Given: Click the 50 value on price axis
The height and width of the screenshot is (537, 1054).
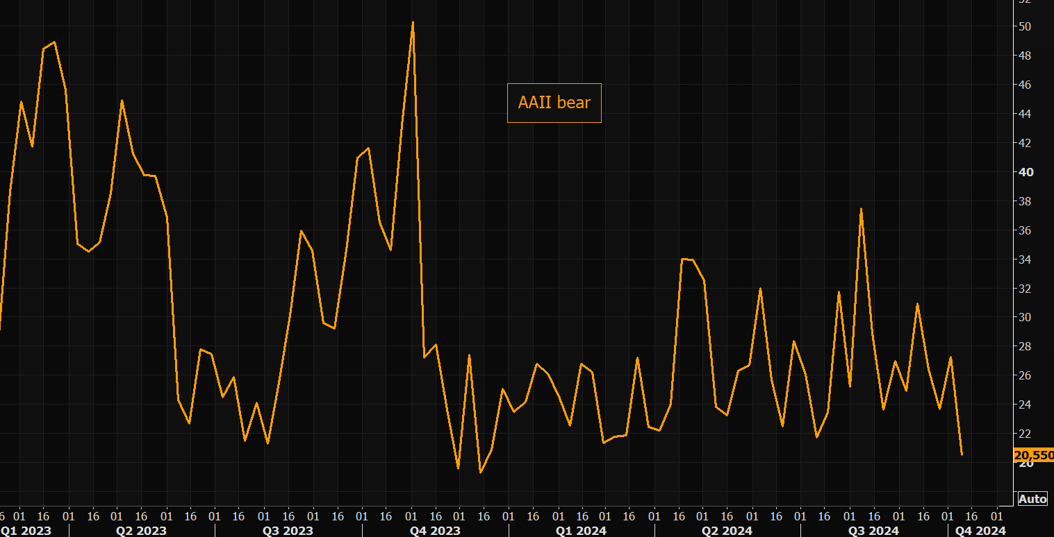Looking at the screenshot, I should pos(1025,26).
